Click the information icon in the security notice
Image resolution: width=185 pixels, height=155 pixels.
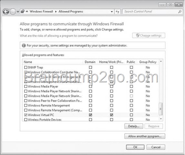[x=24, y=46]
